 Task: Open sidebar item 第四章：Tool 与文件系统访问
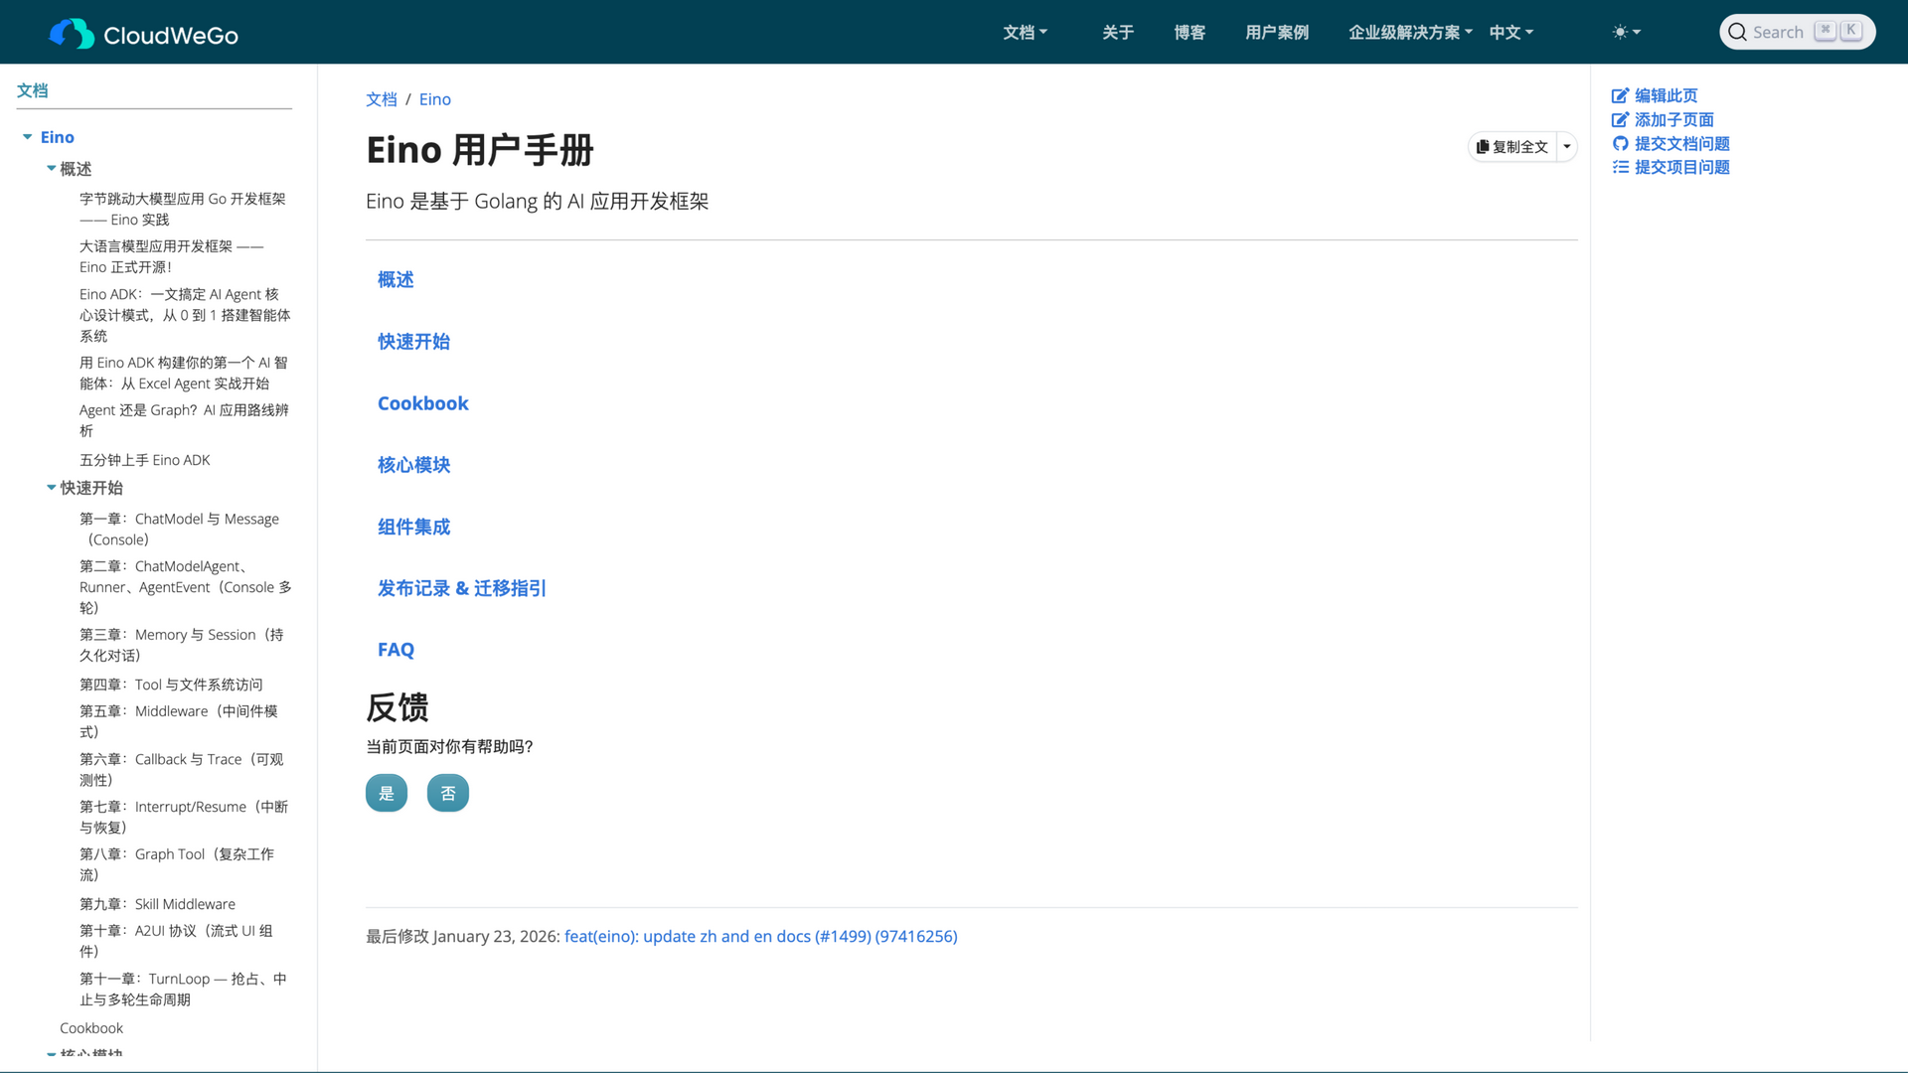pos(171,685)
